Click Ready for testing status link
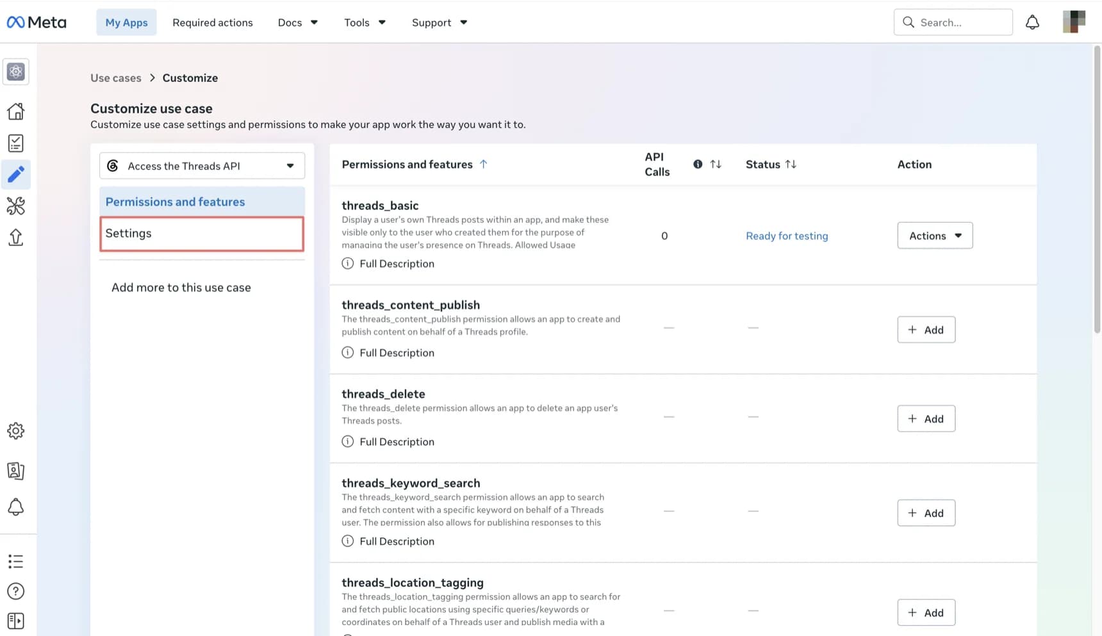Screen dimensions: 1102x636 point(787,236)
